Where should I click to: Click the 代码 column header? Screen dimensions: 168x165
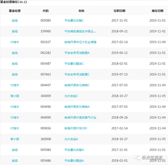tap(46, 11)
